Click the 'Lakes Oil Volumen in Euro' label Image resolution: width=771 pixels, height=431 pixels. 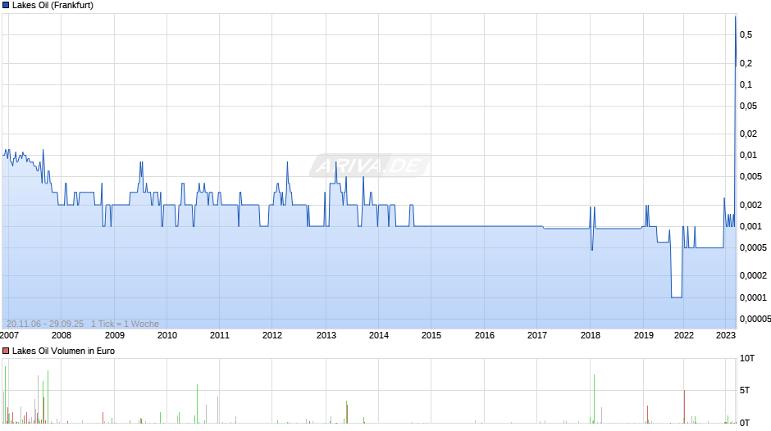click(63, 351)
